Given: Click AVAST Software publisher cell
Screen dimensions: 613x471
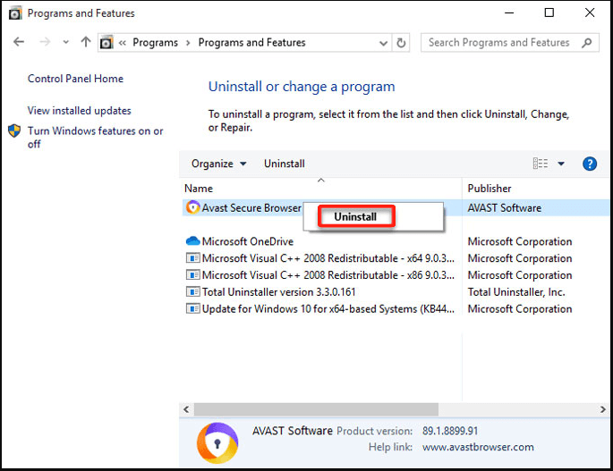Looking at the screenshot, I should tap(505, 207).
